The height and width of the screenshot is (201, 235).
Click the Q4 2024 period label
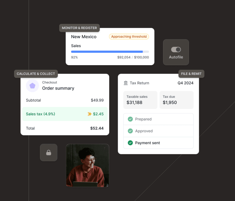tap(185, 83)
